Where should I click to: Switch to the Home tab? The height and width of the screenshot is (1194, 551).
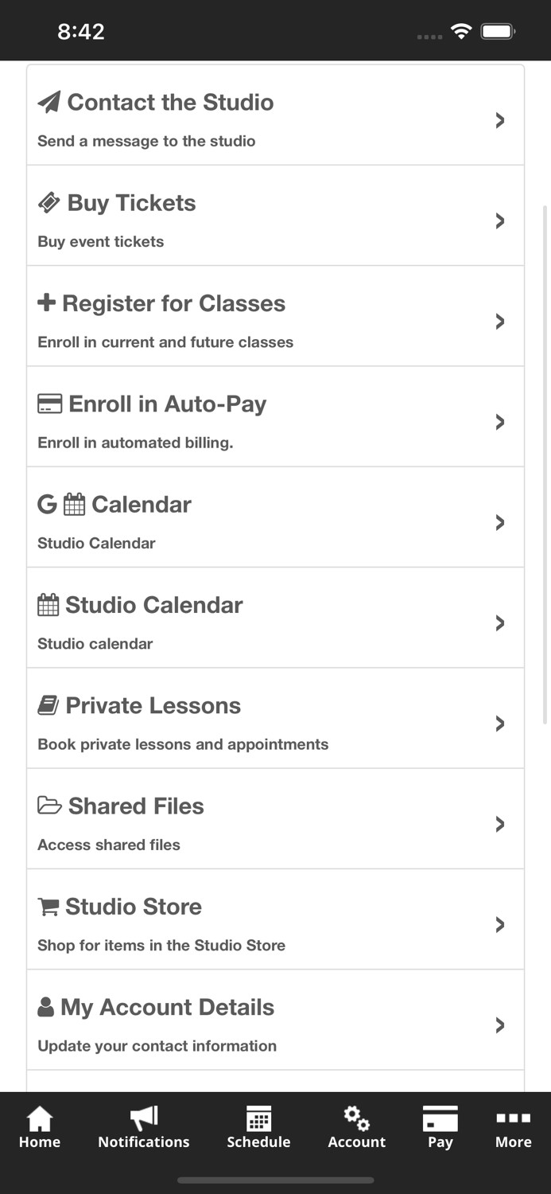[x=40, y=1129]
